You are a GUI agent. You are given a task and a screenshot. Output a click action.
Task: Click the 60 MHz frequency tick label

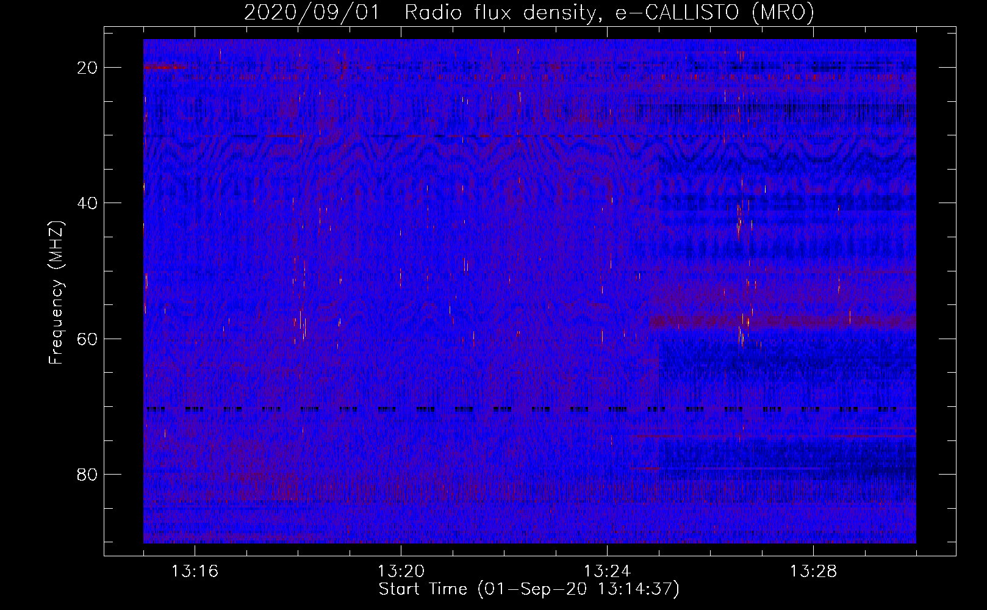point(88,339)
